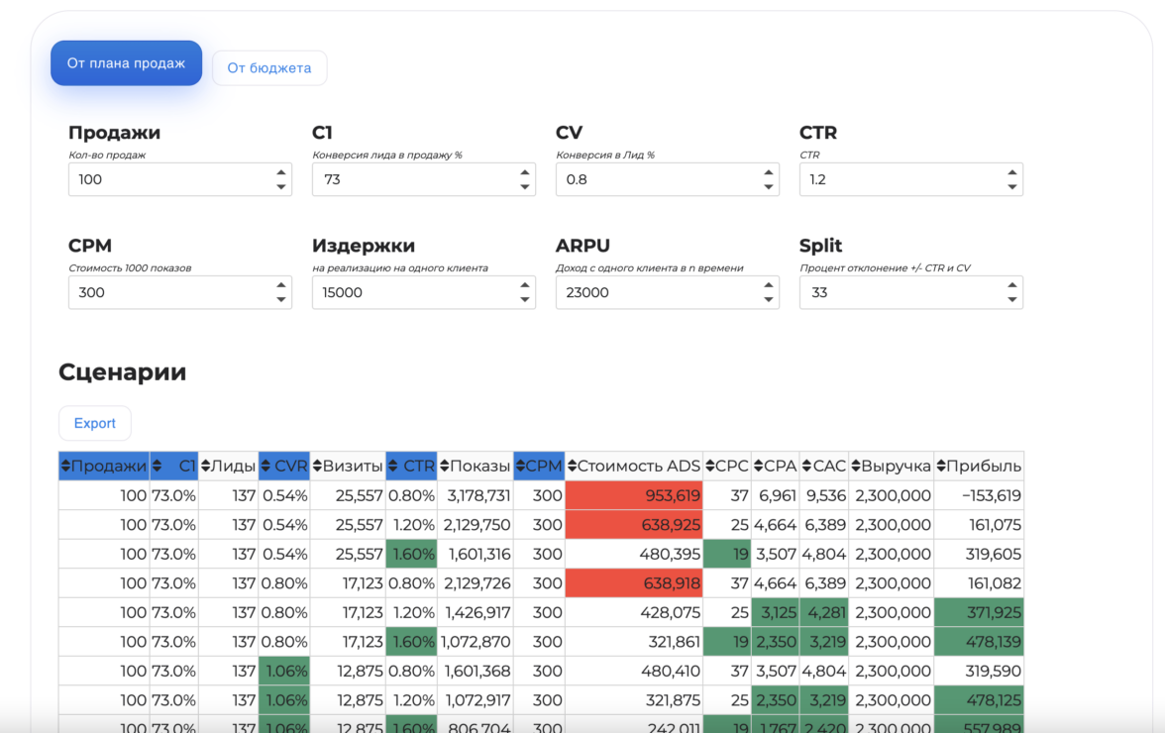Decrease the C1 conversion value
1165x733 pixels.
coord(524,186)
